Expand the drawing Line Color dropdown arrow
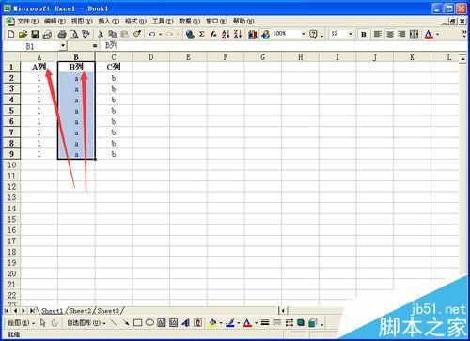The image size is (470, 341). tap(239, 322)
